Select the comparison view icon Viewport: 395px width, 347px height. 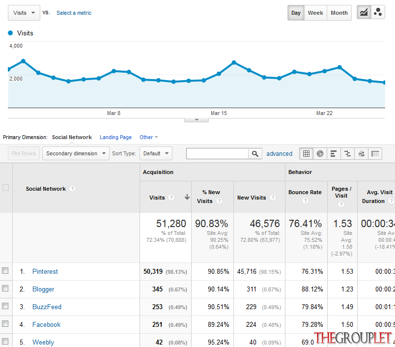[x=347, y=153]
